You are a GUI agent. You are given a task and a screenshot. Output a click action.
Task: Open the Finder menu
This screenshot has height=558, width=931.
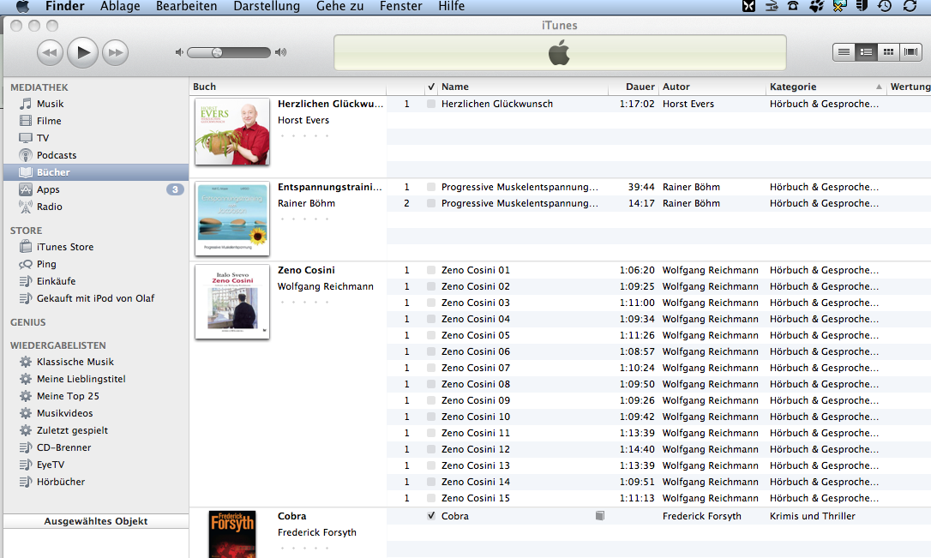click(64, 7)
